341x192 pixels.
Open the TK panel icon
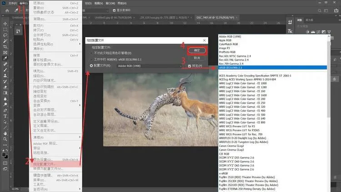coord(290,31)
